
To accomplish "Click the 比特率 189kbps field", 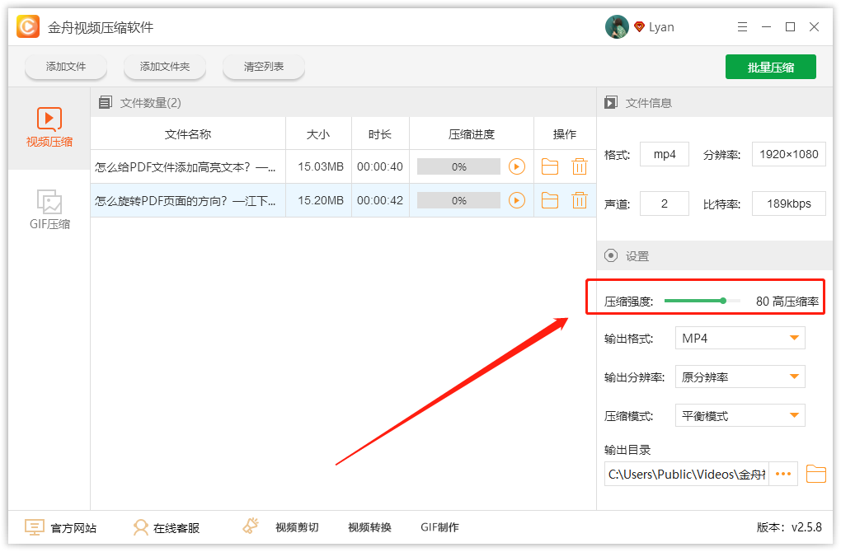I will 789,203.
